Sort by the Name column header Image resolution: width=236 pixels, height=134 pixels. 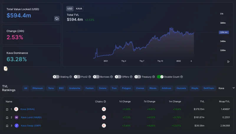[9, 102]
